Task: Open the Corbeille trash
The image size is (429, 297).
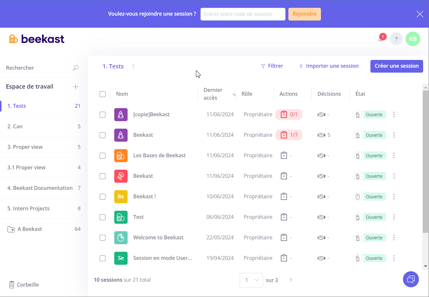Action: click(23, 285)
